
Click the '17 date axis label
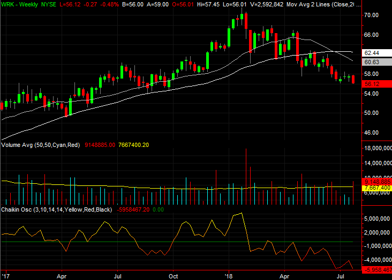point(5,276)
